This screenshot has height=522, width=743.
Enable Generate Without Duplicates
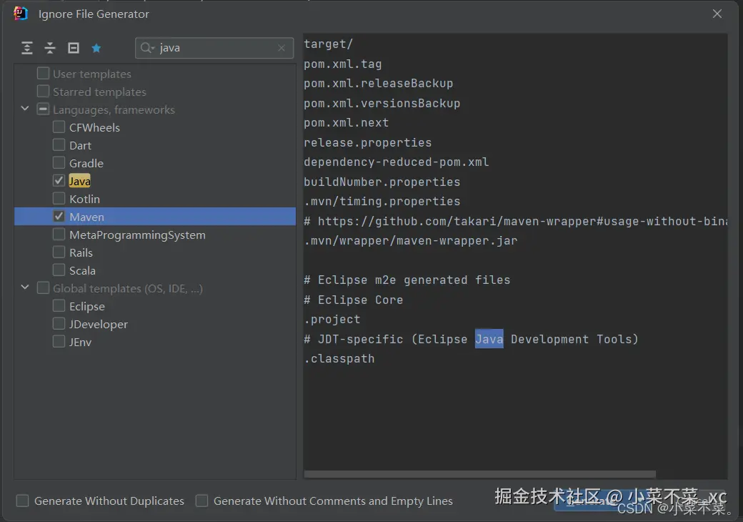point(22,501)
